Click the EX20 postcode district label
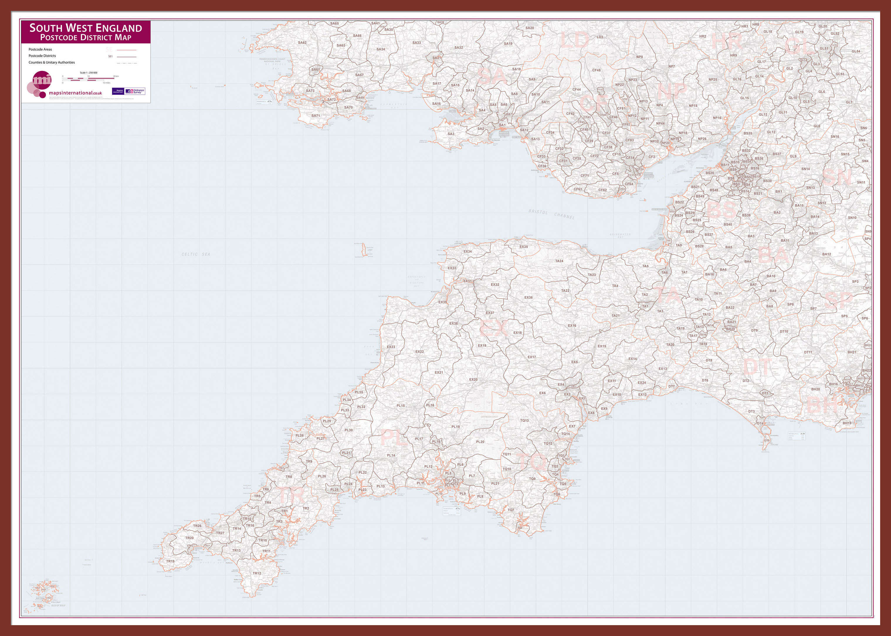This screenshot has width=891, height=636. 473,379
